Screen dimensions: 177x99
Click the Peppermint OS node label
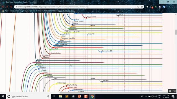92,17
